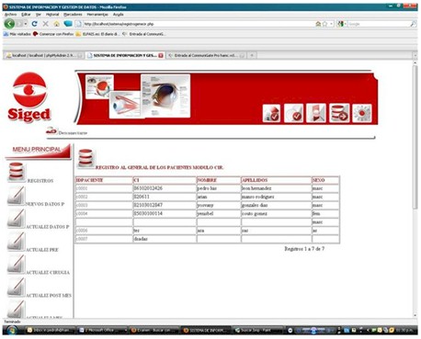Click pencil icon beside NUEVOS DATOS P

click(16, 196)
